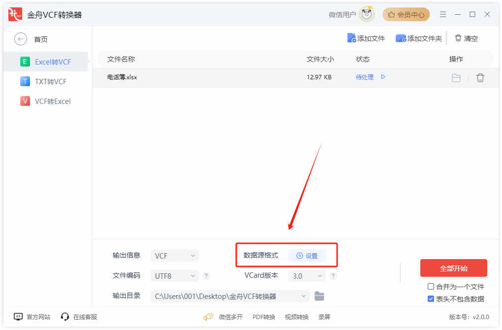Image resolution: width=502 pixels, height=330 pixels.
Task: Open the hamburger menu icon
Action: (443, 14)
